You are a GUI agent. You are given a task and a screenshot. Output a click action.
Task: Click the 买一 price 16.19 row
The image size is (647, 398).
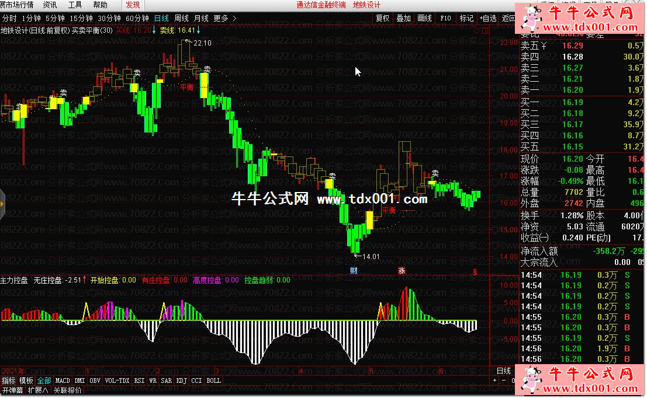583,102
